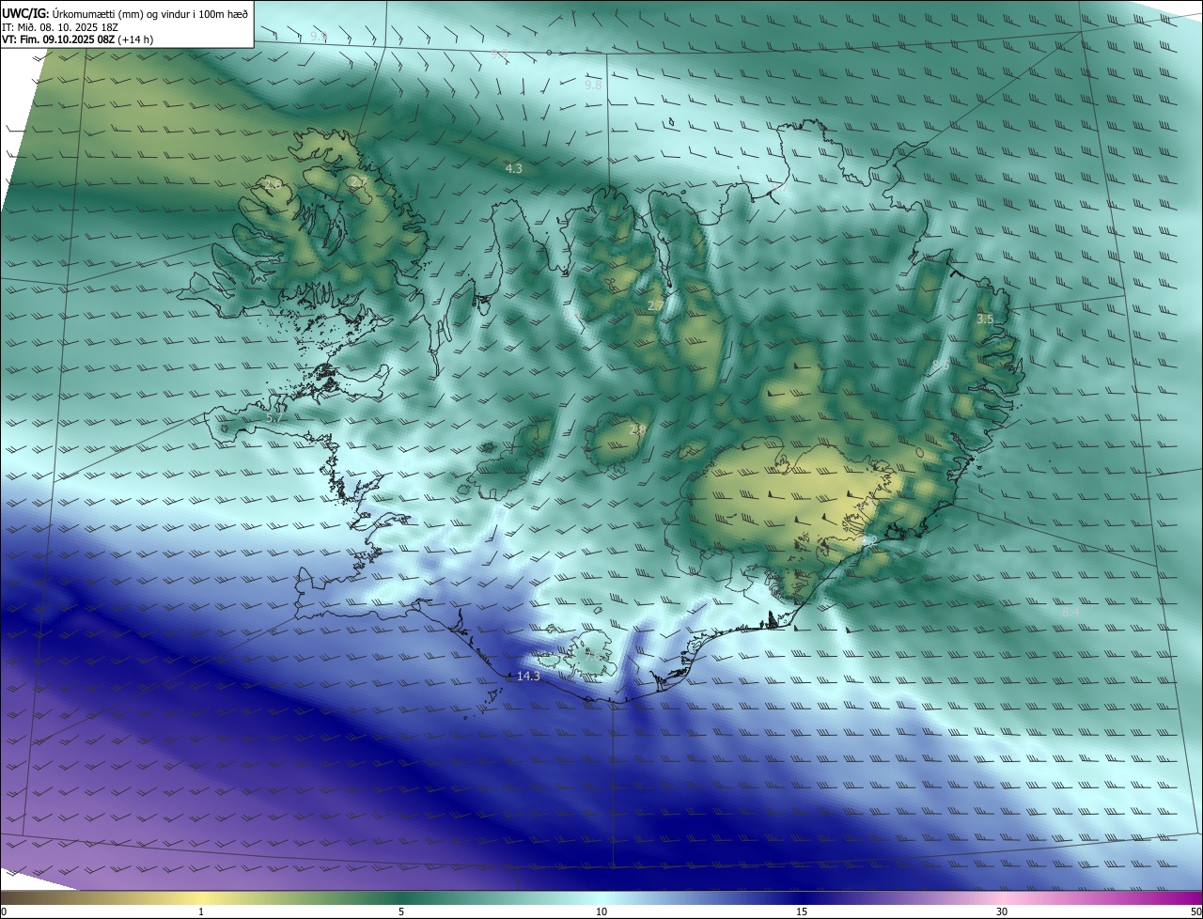Pick the yellow colorbar segment near 1

pyautogui.click(x=201, y=897)
